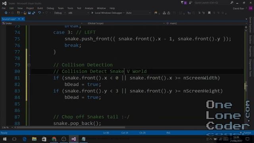Click the New Project toolbar icon
Image resolution: width=254 pixels, height=143 pixels.
pyautogui.click(x=19, y=13)
